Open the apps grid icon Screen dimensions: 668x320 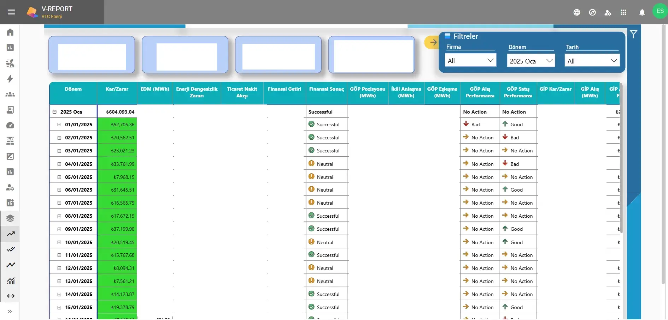[x=623, y=13]
